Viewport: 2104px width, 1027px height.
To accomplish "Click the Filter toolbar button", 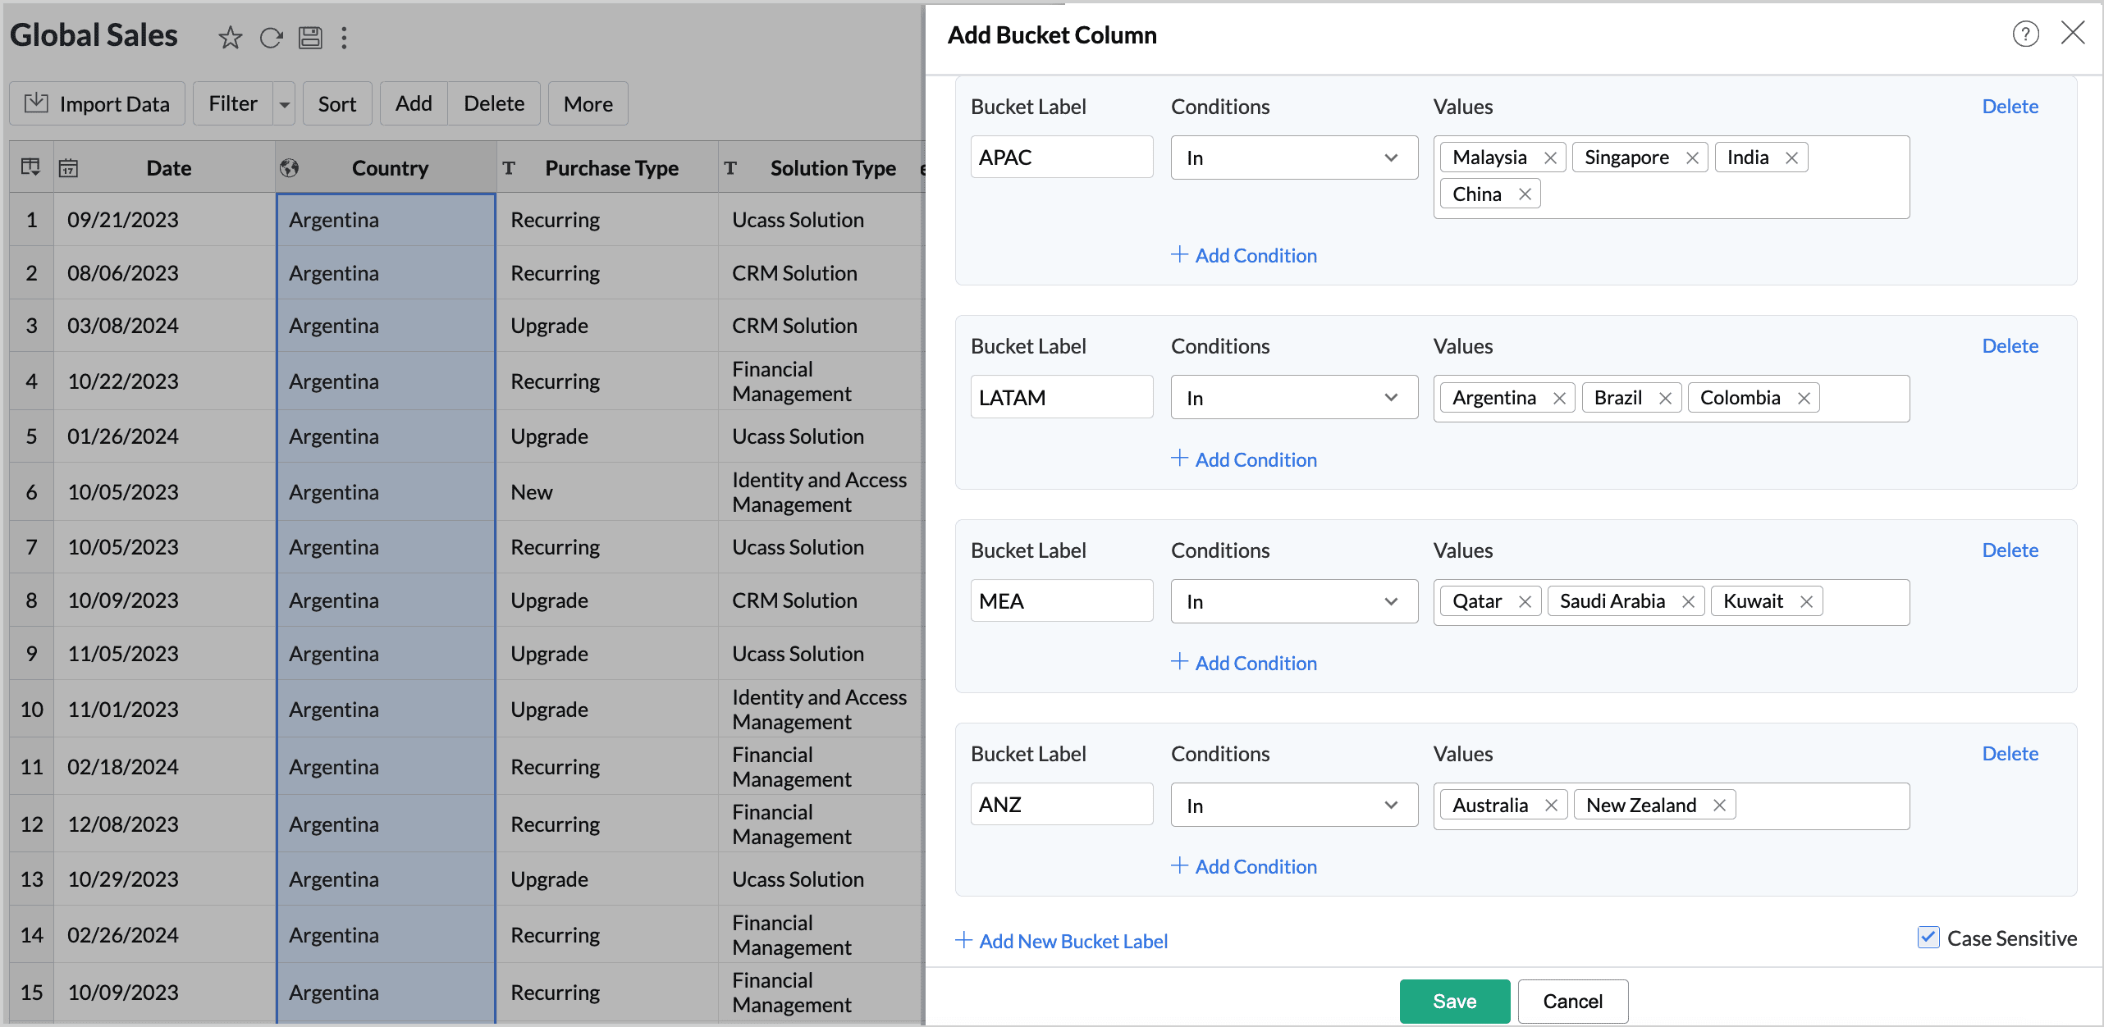I will tap(233, 104).
